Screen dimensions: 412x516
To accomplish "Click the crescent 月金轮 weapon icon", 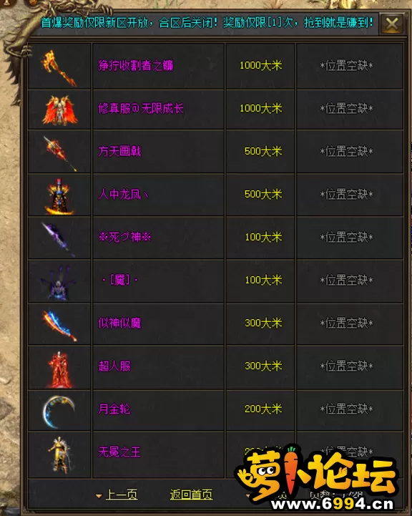I will [59, 412].
